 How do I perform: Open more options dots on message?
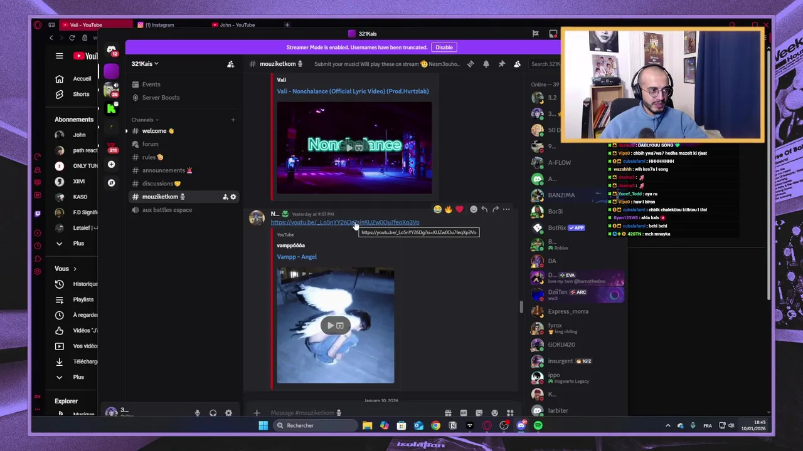506,209
